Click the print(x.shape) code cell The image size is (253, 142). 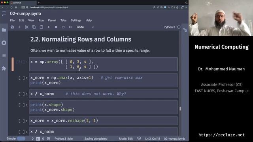(103, 107)
